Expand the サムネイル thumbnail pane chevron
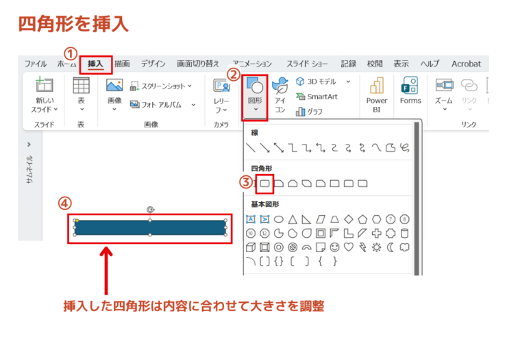The image size is (507, 346). pos(29,145)
